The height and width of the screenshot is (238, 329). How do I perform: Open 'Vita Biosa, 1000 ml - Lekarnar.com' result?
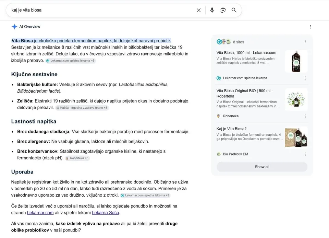[x=246, y=53]
